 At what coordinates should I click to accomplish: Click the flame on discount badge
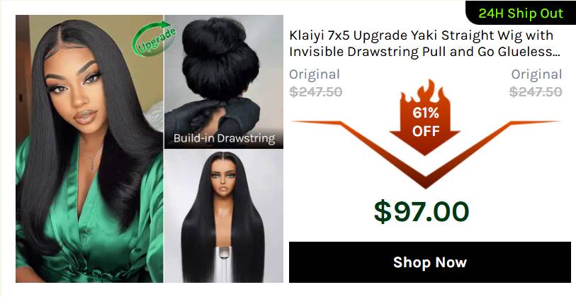(425, 92)
